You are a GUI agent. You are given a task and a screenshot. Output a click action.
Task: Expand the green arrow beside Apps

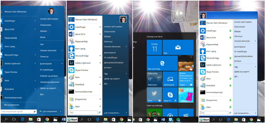click(x=230, y=107)
